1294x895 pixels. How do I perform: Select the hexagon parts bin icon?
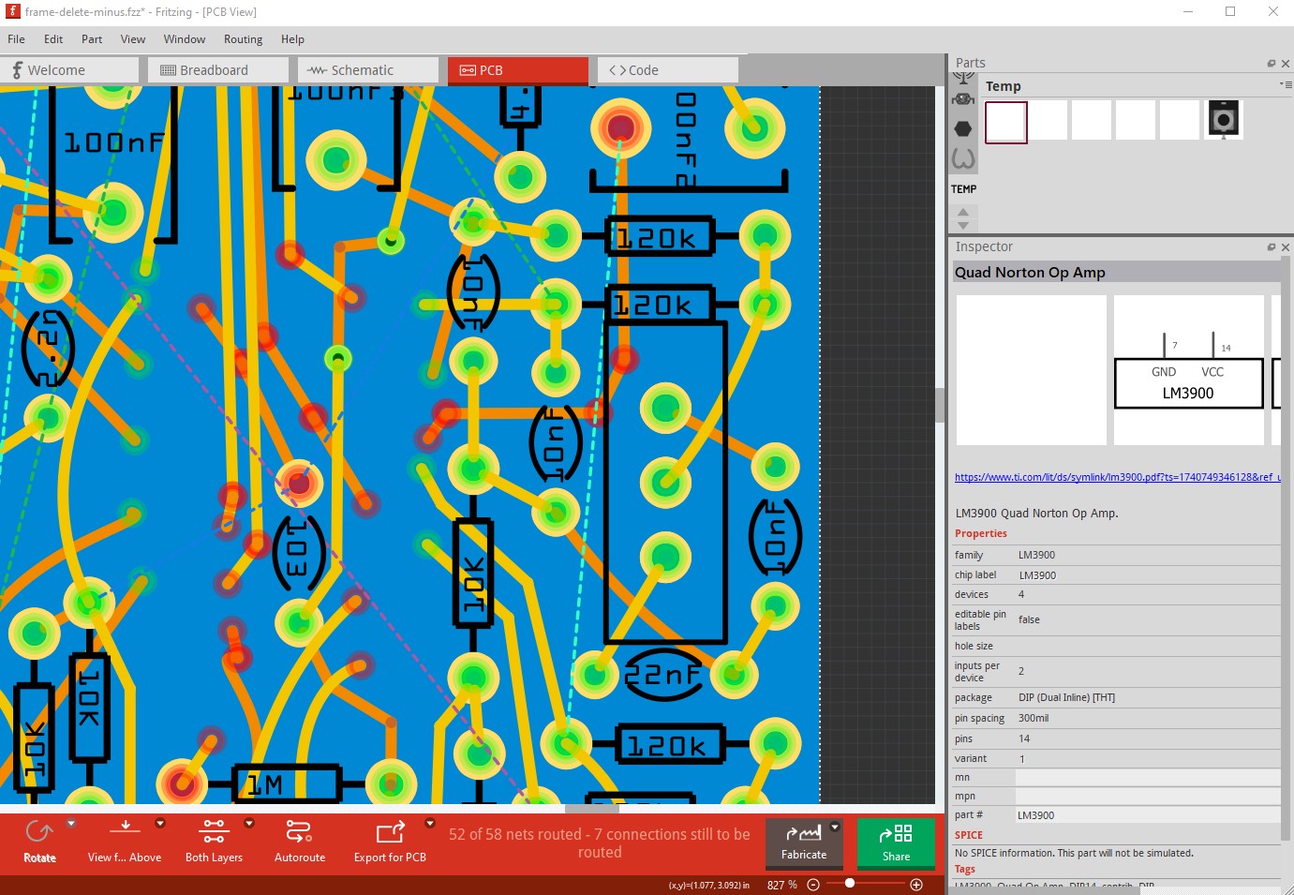click(x=963, y=128)
